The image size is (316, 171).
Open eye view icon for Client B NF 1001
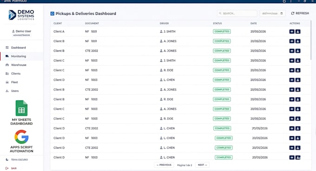pyautogui.click(x=292, y=41)
